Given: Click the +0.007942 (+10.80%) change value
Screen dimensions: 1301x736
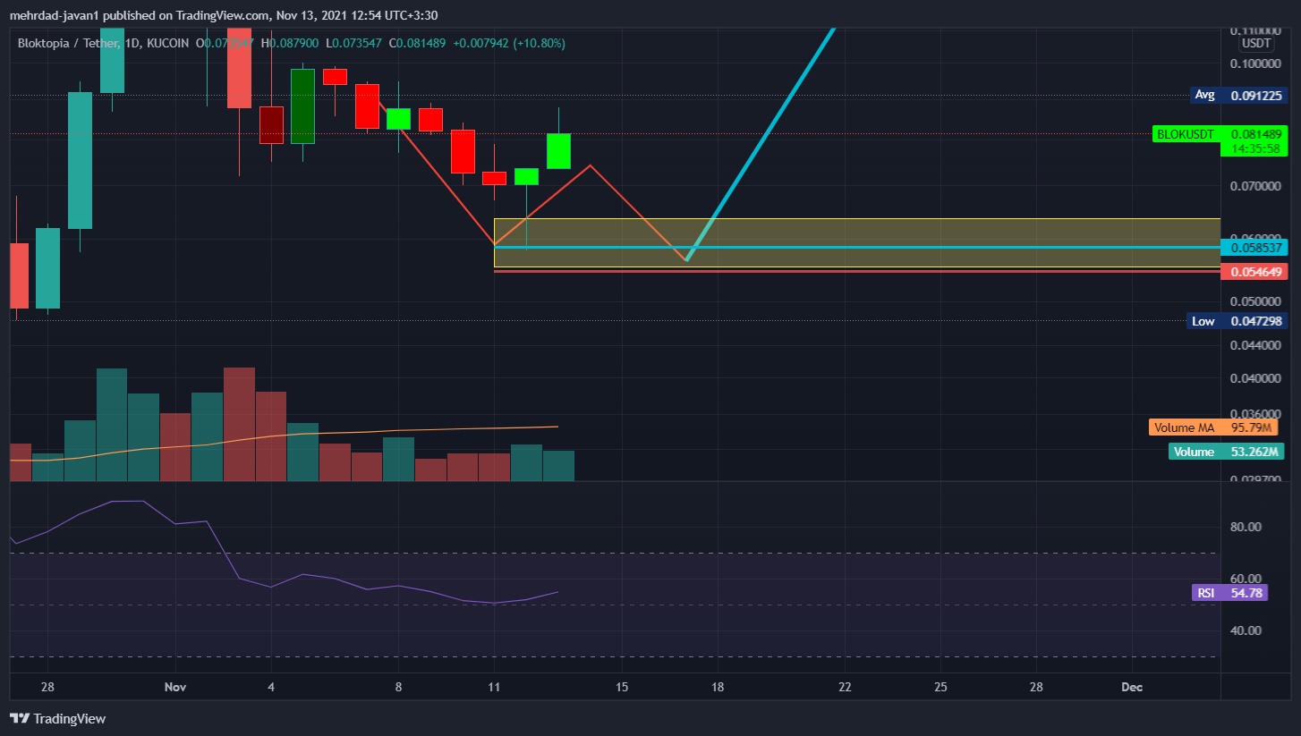Looking at the screenshot, I should (x=509, y=43).
